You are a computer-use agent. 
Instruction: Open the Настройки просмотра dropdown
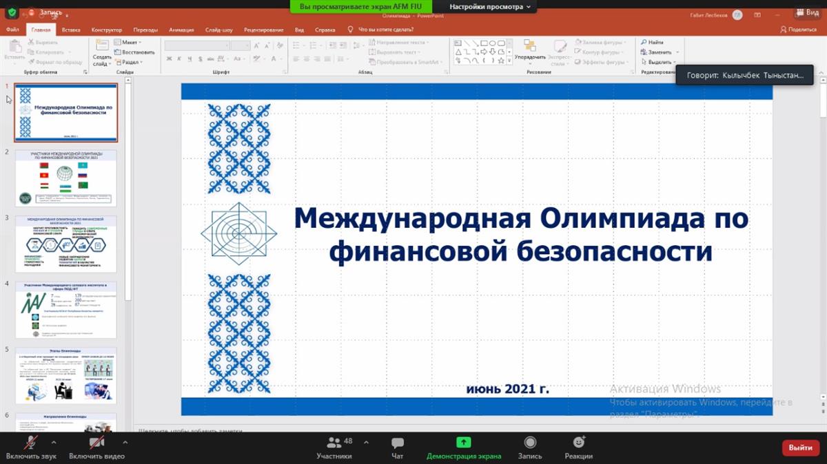pos(490,7)
